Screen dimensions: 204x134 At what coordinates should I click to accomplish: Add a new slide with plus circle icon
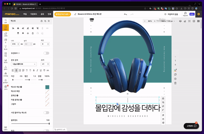[x=175, y=79]
